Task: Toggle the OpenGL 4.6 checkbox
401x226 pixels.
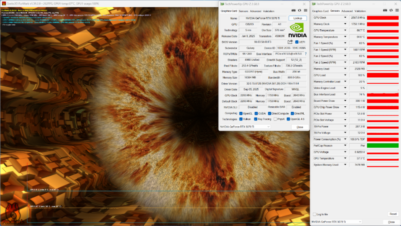Action: [288, 119]
